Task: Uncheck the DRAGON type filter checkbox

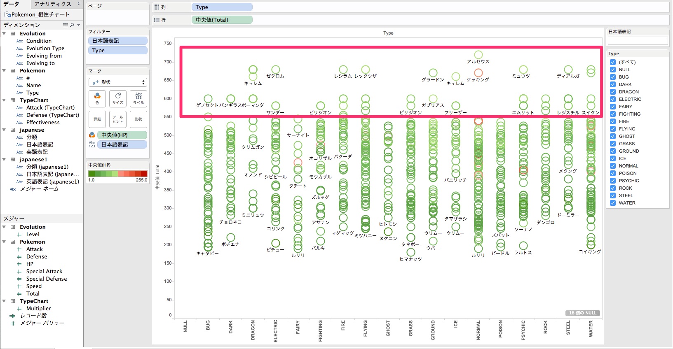Action: click(613, 92)
